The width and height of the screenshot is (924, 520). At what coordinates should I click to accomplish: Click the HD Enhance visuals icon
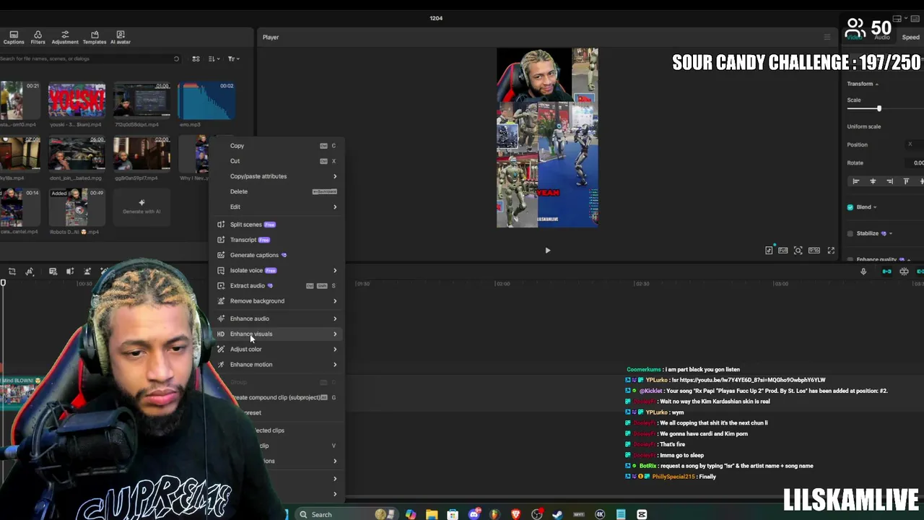(x=221, y=334)
